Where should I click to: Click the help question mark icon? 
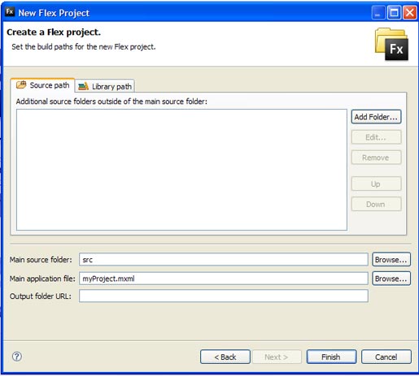coord(17,357)
